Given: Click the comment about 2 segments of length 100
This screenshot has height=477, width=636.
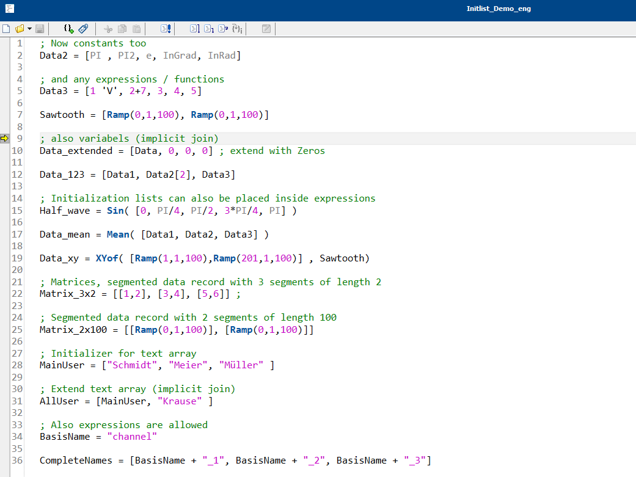Looking at the screenshot, I should (188, 318).
